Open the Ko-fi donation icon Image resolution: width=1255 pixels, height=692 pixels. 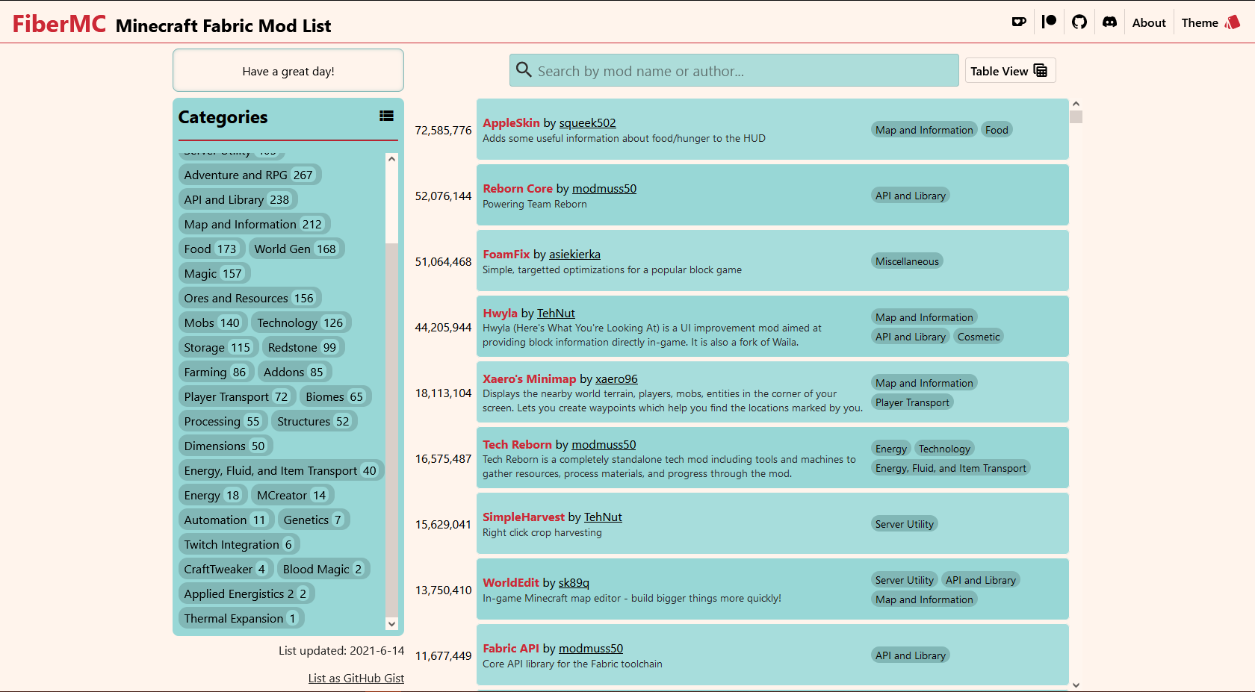[1019, 22]
